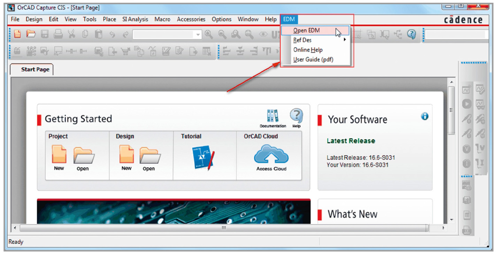Click the Redo arrow icon

(125, 34)
